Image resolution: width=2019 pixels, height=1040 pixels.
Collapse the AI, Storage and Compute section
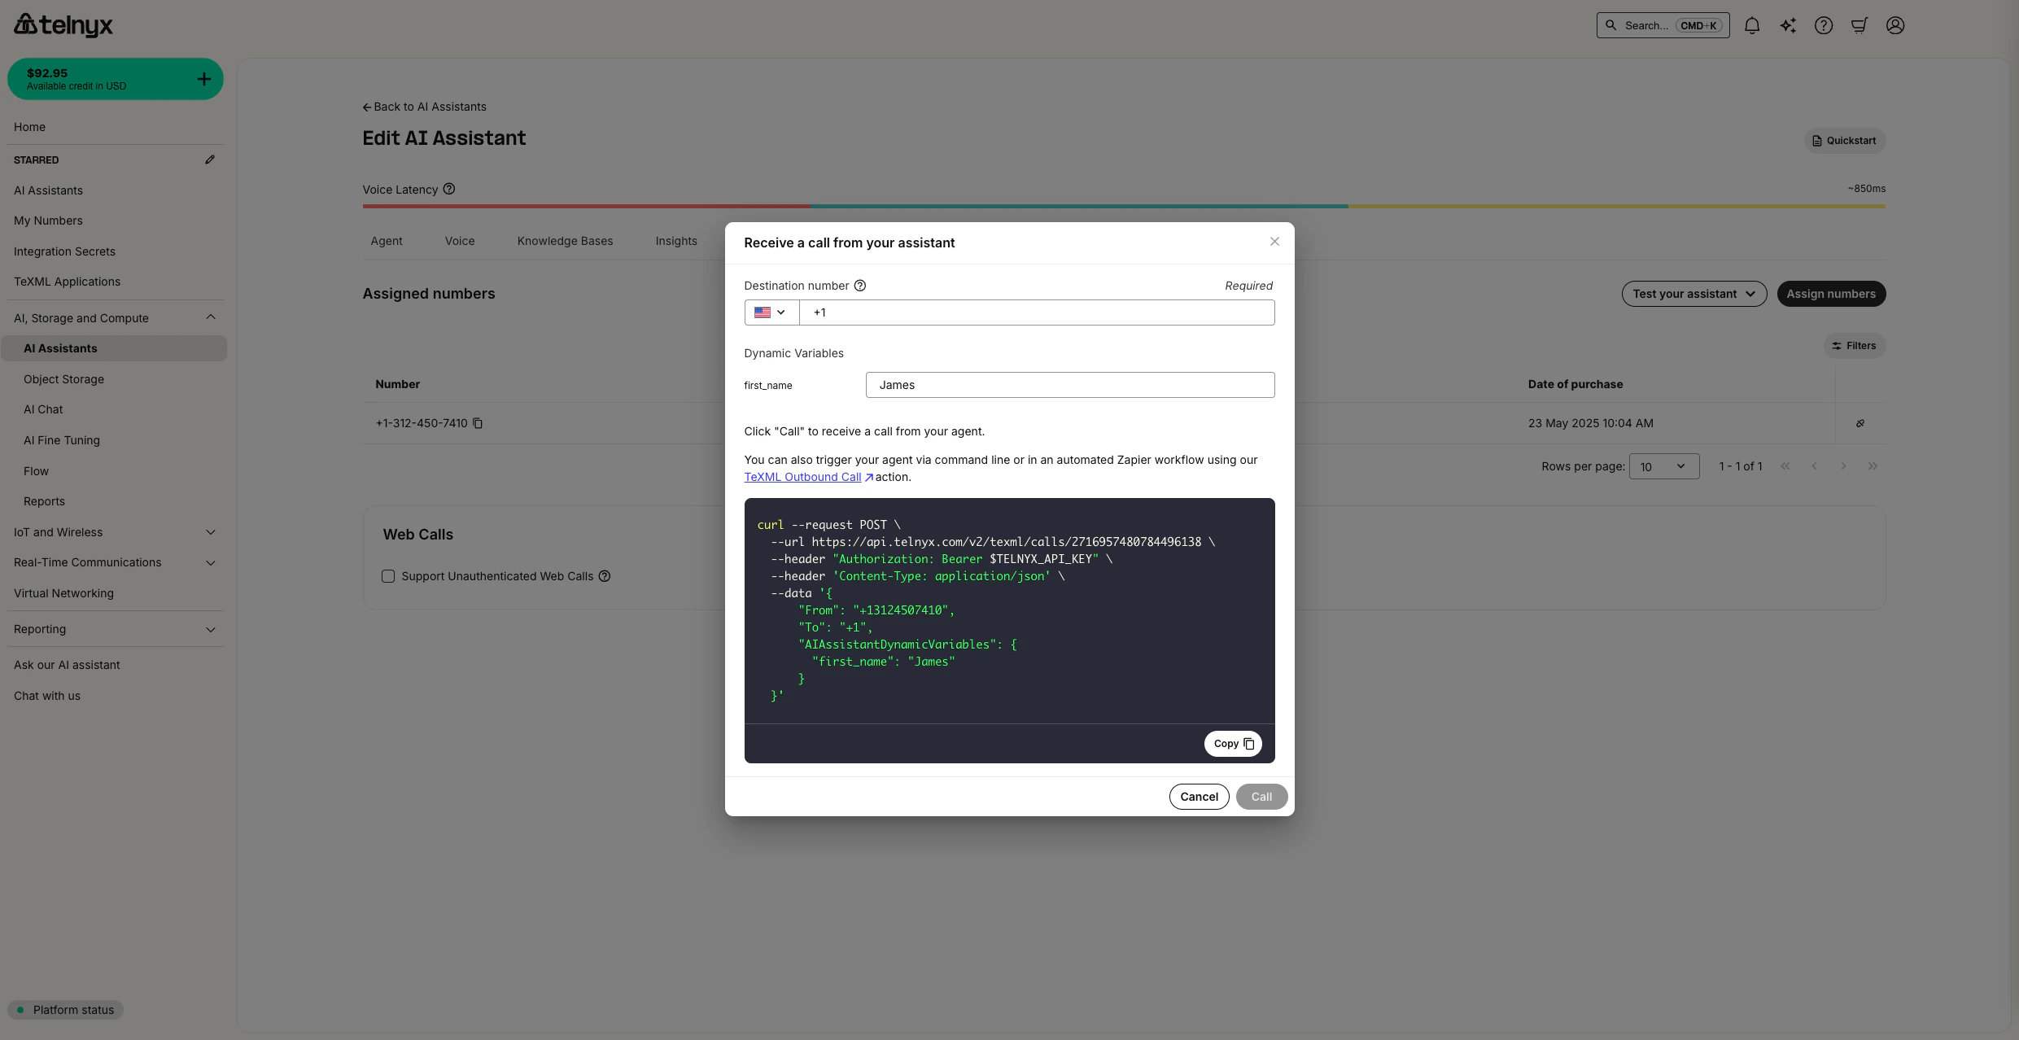[x=211, y=317]
